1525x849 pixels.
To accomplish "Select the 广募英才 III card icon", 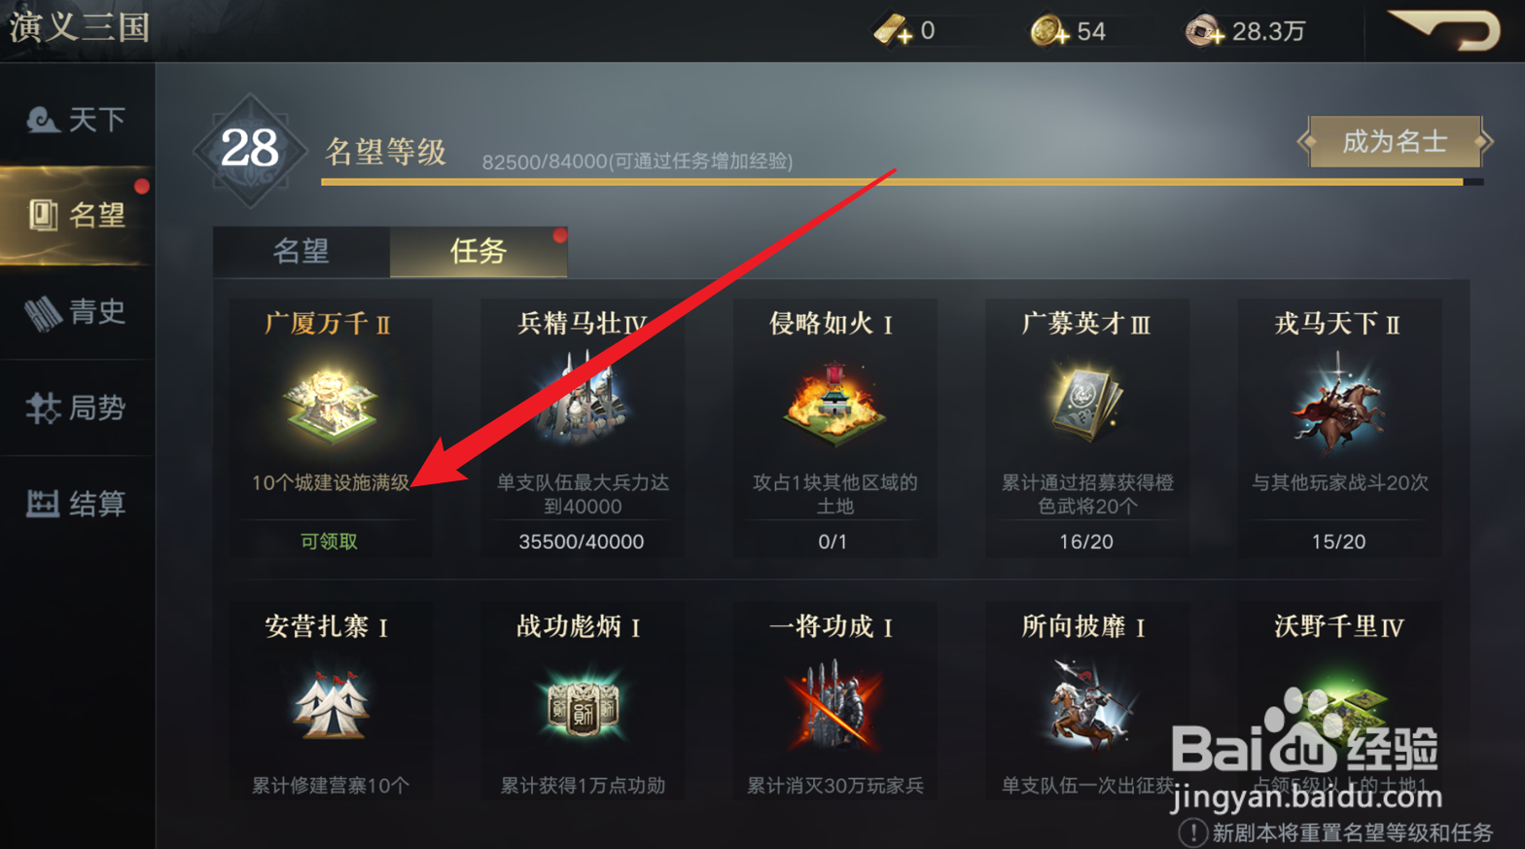I will tap(1086, 402).
